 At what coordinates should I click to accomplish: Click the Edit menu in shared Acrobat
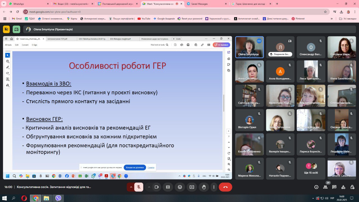(17, 45)
